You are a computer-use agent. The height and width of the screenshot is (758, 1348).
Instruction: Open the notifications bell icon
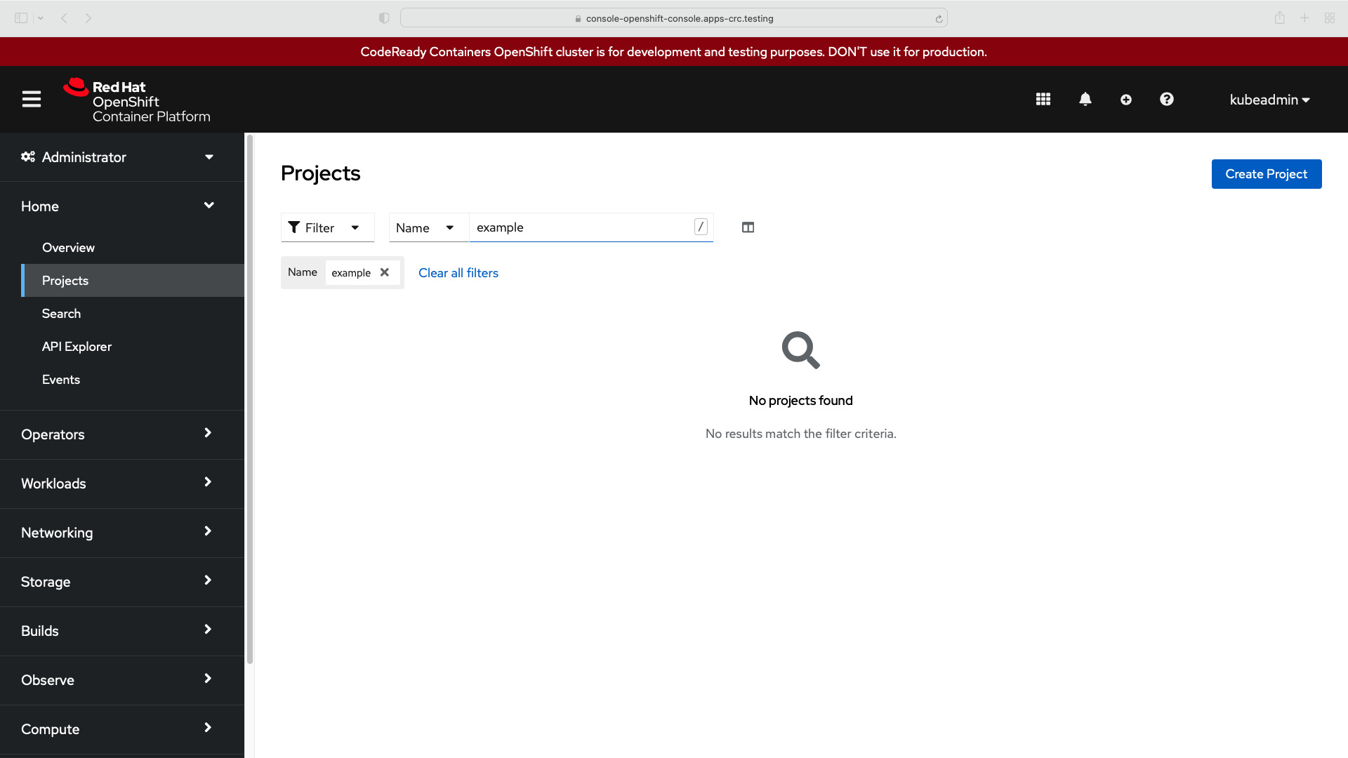click(x=1085, y=99)
